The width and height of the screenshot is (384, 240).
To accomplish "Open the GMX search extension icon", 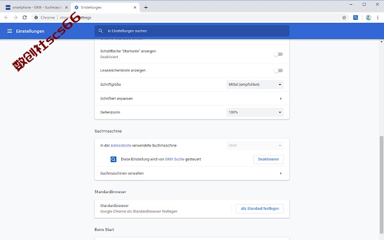I will click(356, 17).
